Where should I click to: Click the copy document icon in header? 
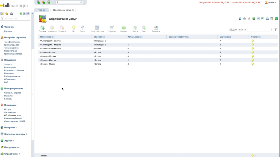[x=258, y=19]
